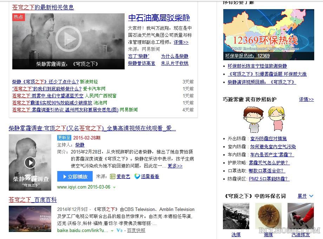Viewport: 323px width, 239px height.
Task: Click the blue 立即播放 button
Action: click(x=75, y=177)
